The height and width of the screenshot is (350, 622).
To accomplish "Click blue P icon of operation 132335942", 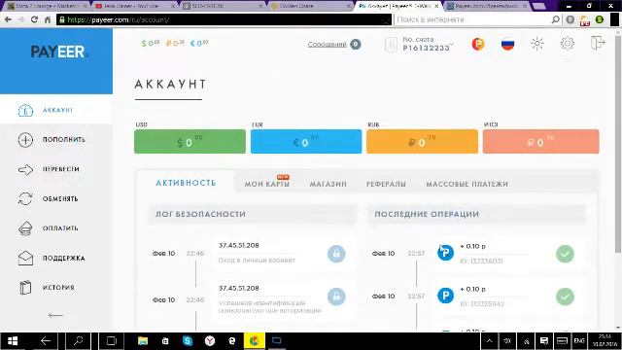I will [445, 296].
